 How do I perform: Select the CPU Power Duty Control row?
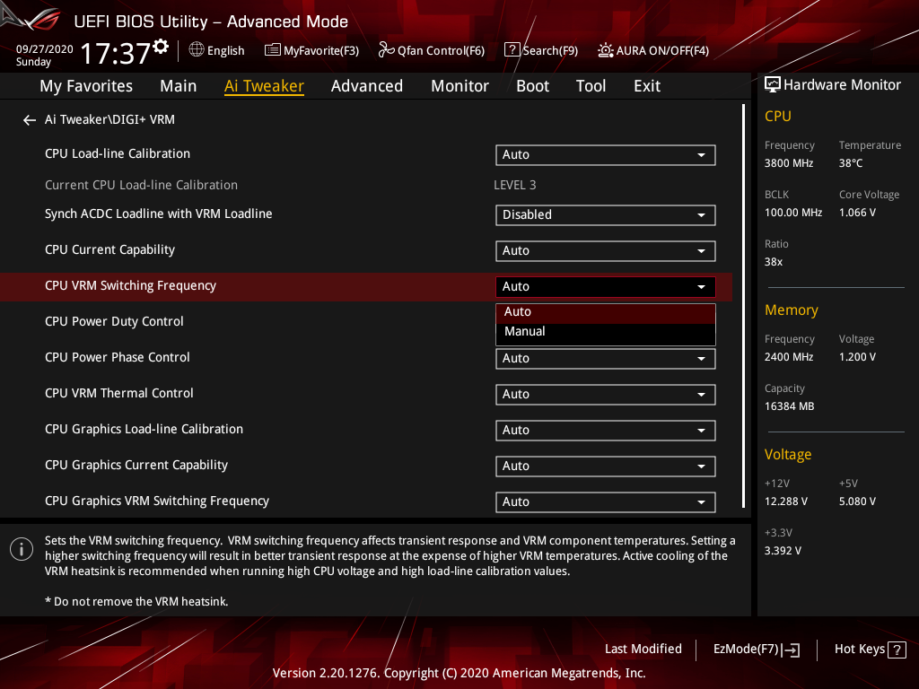pos(366,322)
